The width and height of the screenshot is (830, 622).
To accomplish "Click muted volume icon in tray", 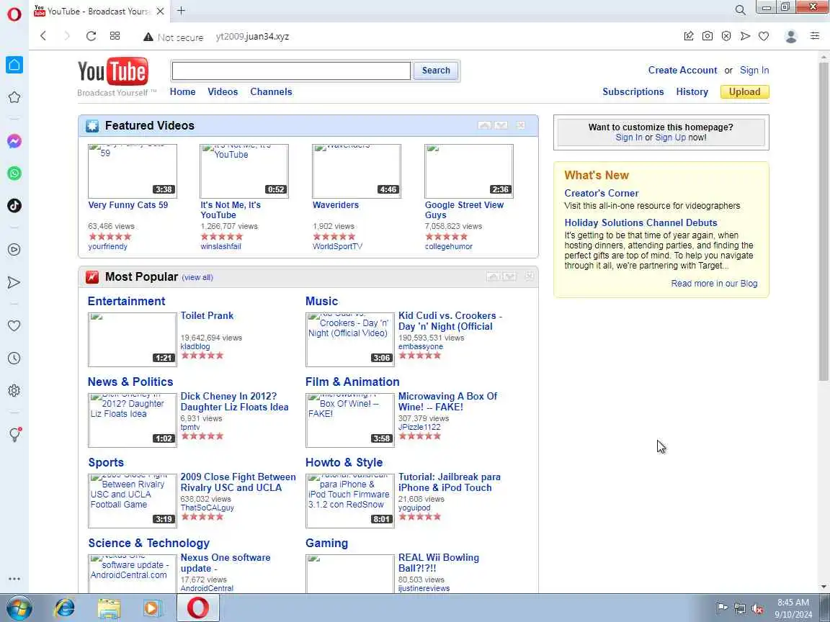I will tap(757, 608).
